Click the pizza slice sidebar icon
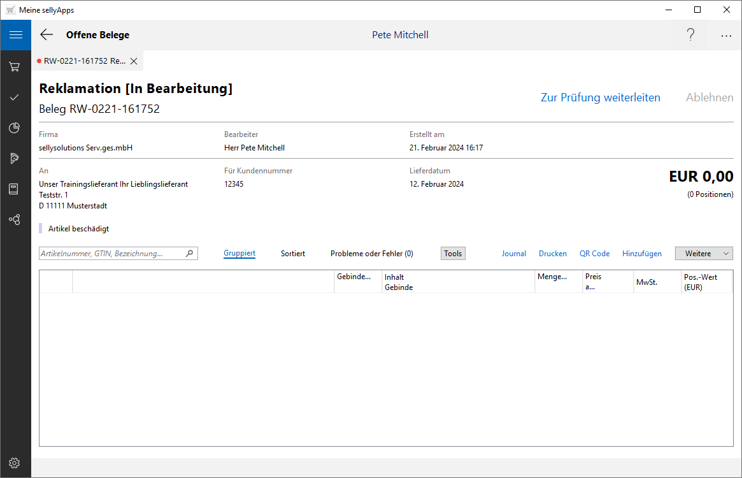This screenshot has height=478, width=742. point(15,158)
